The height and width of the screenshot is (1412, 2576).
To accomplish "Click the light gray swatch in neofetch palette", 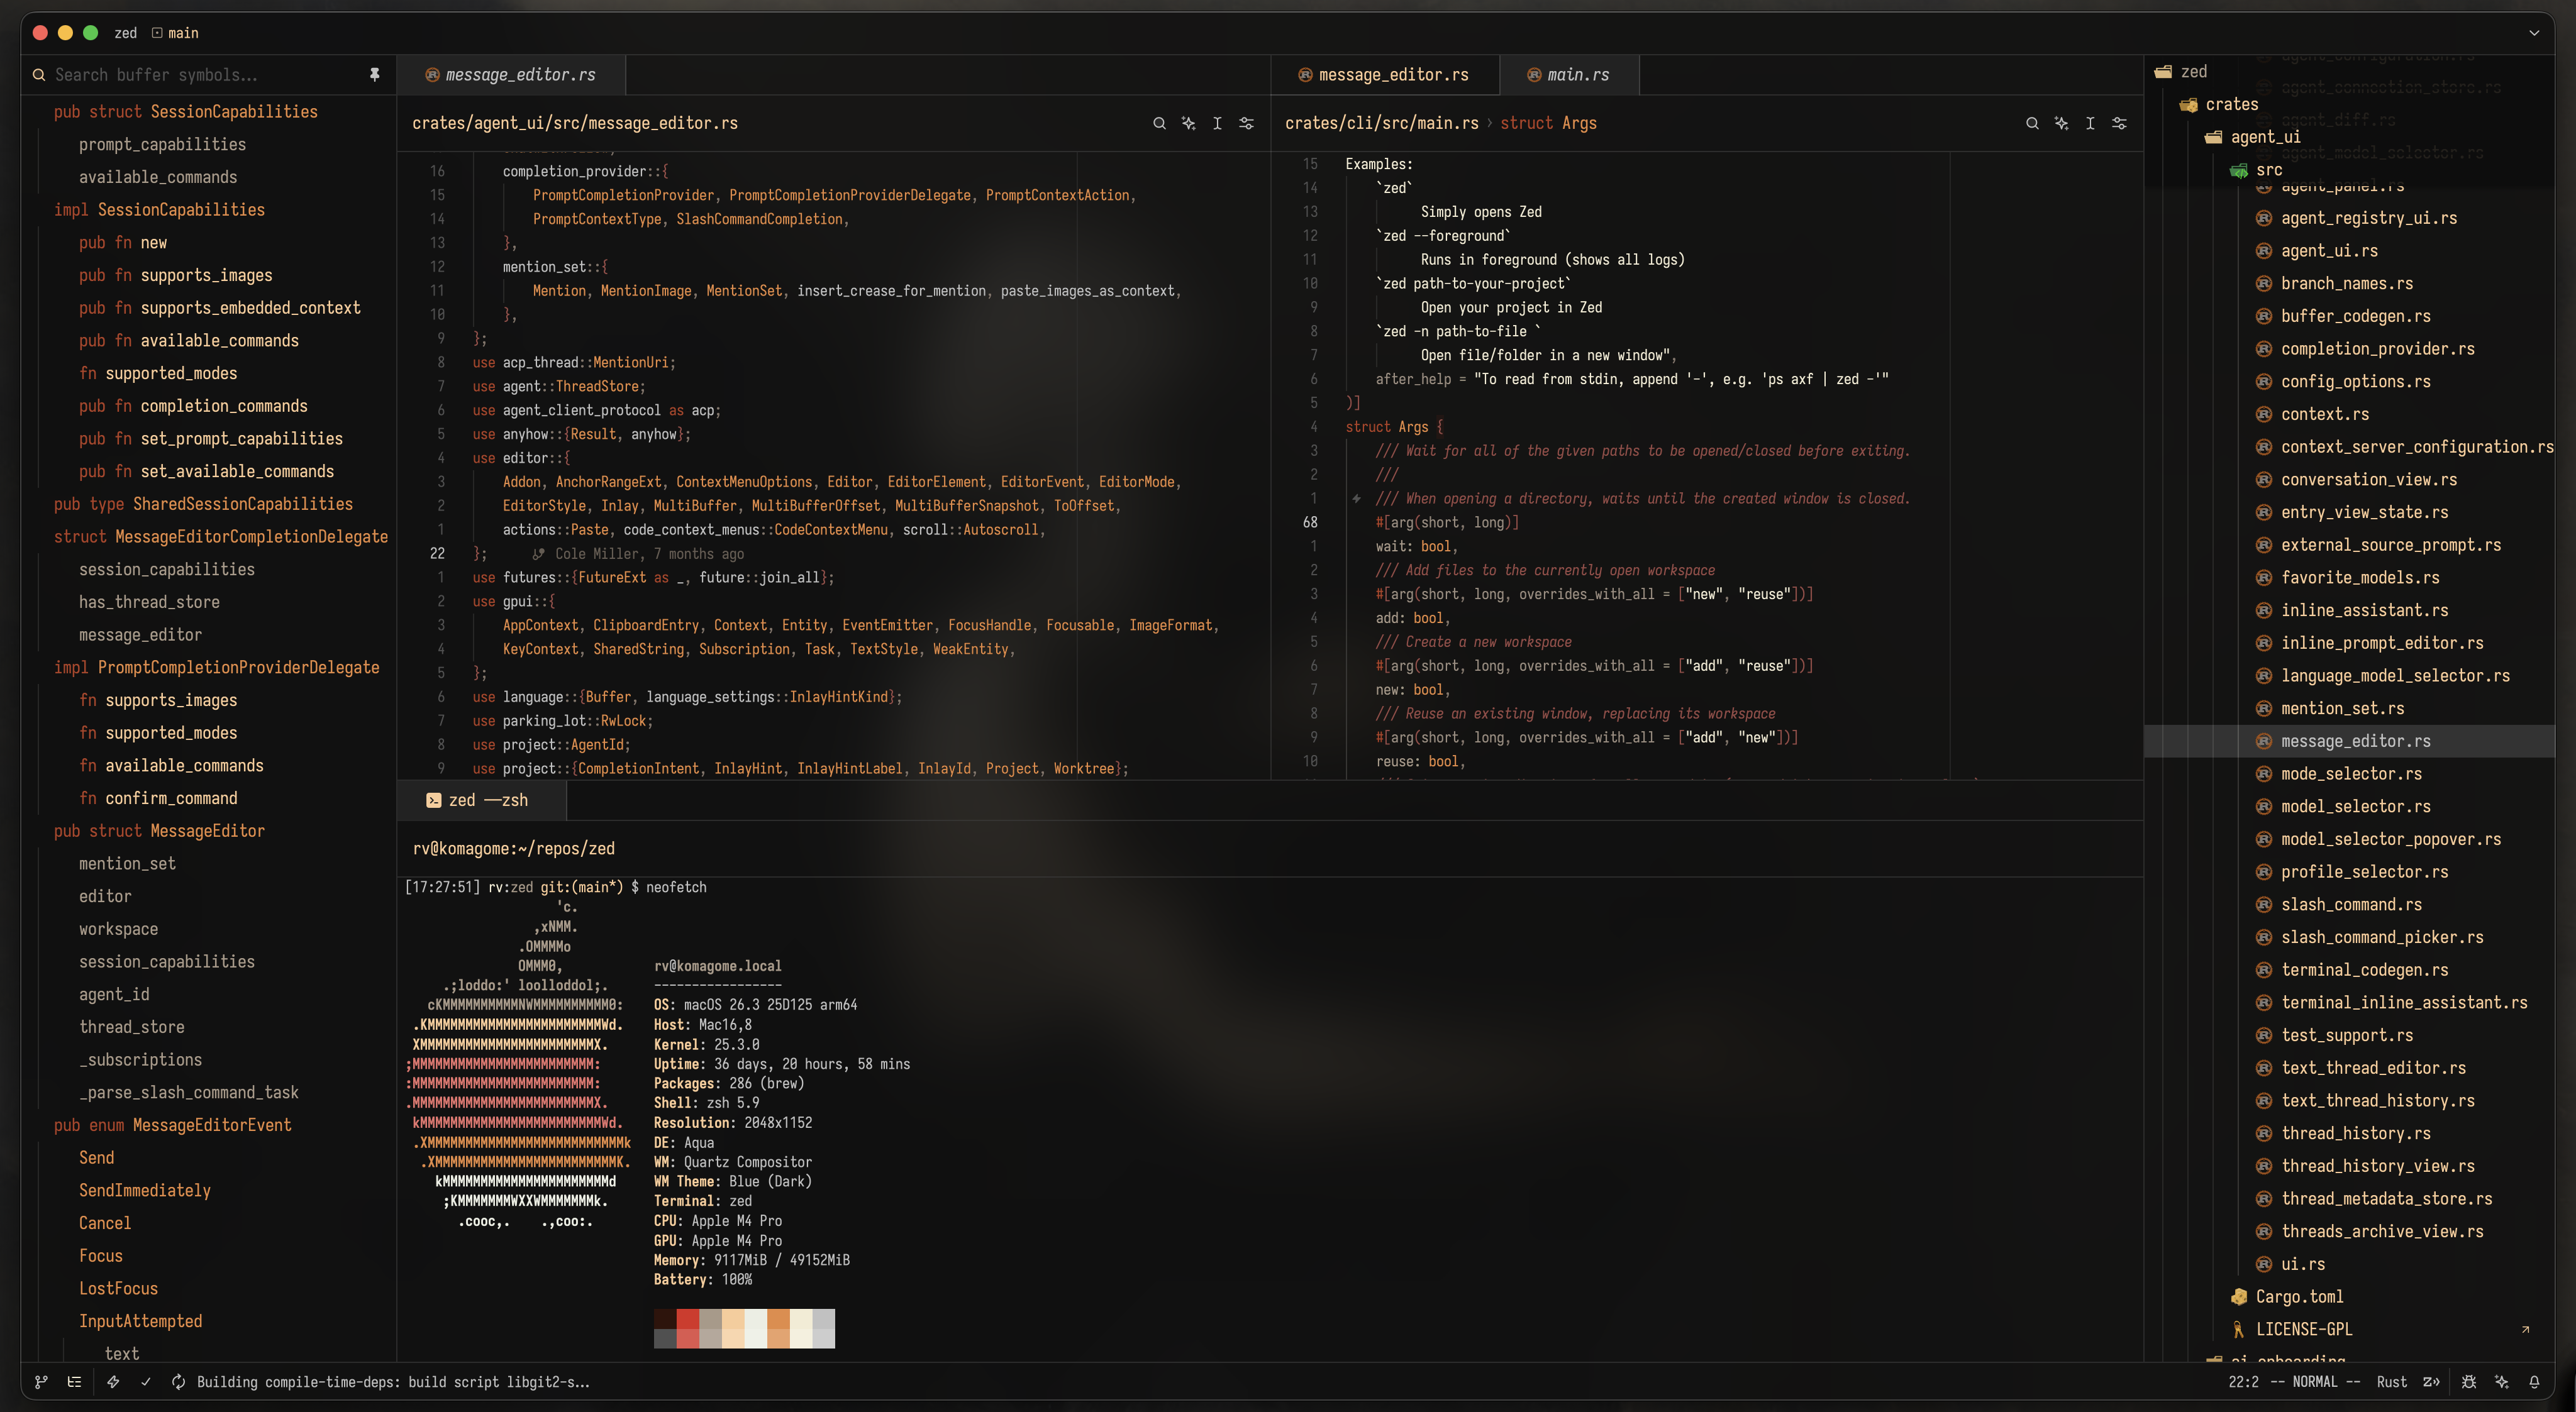I will [x=824, y=1319].
